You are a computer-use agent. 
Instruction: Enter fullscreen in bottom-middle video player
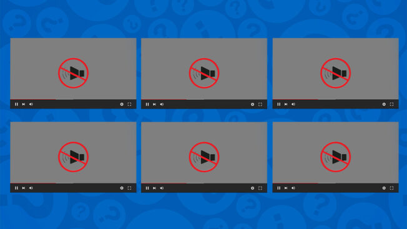(260, 188)
